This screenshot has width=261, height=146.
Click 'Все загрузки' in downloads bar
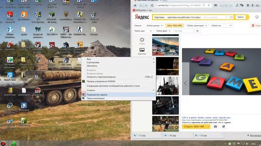[x=254, y=135]
